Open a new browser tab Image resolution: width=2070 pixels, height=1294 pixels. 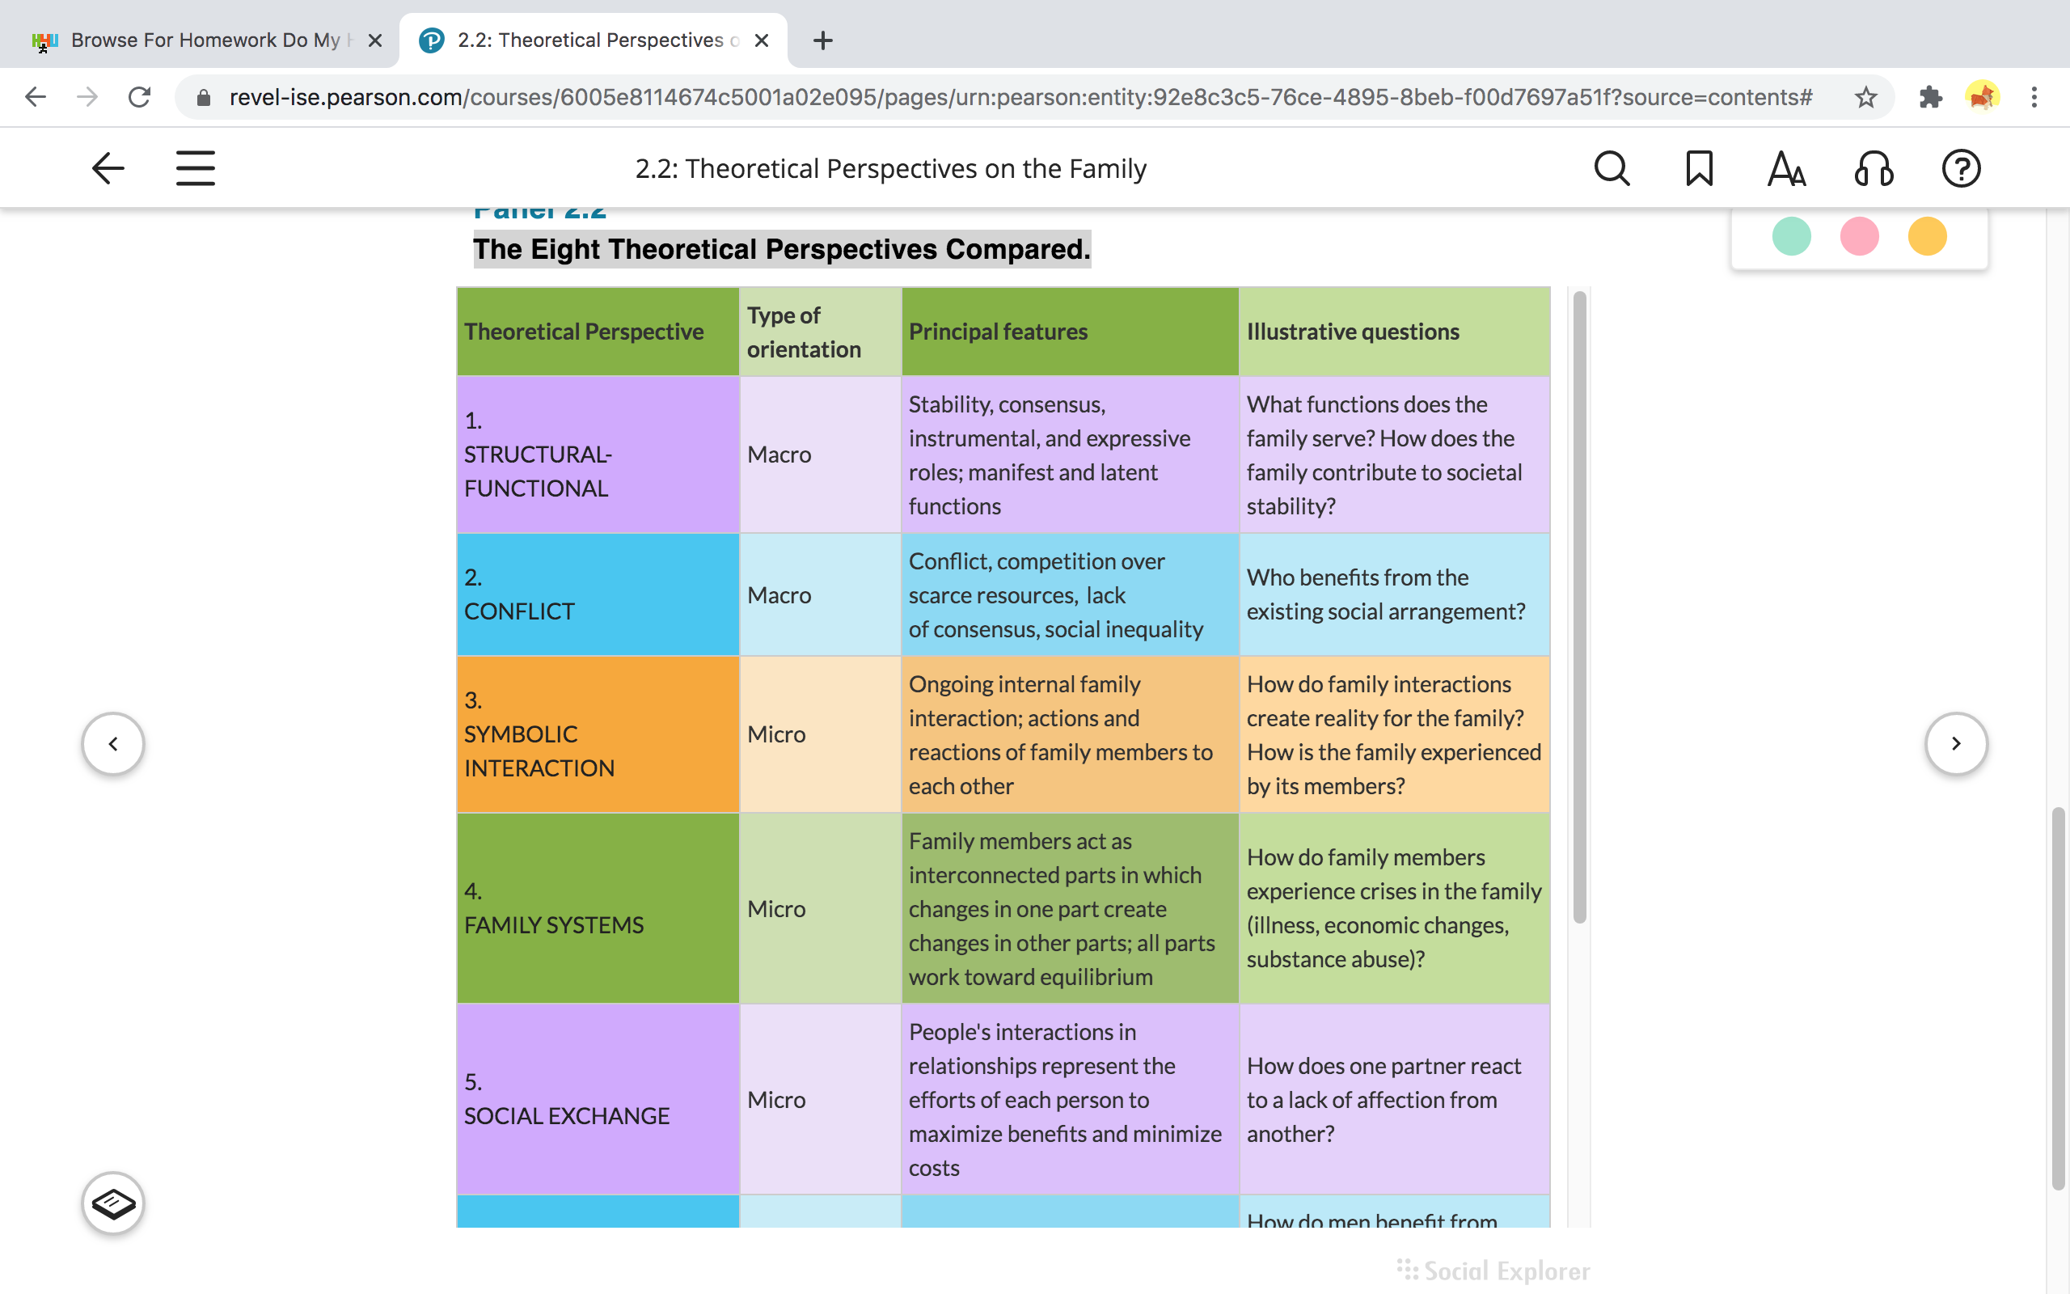[x=823, y=40]
